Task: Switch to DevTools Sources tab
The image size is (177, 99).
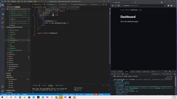Action: point(133,71)
